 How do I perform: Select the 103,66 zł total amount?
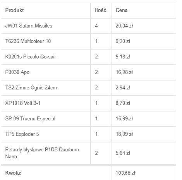[x=125, y=173]
